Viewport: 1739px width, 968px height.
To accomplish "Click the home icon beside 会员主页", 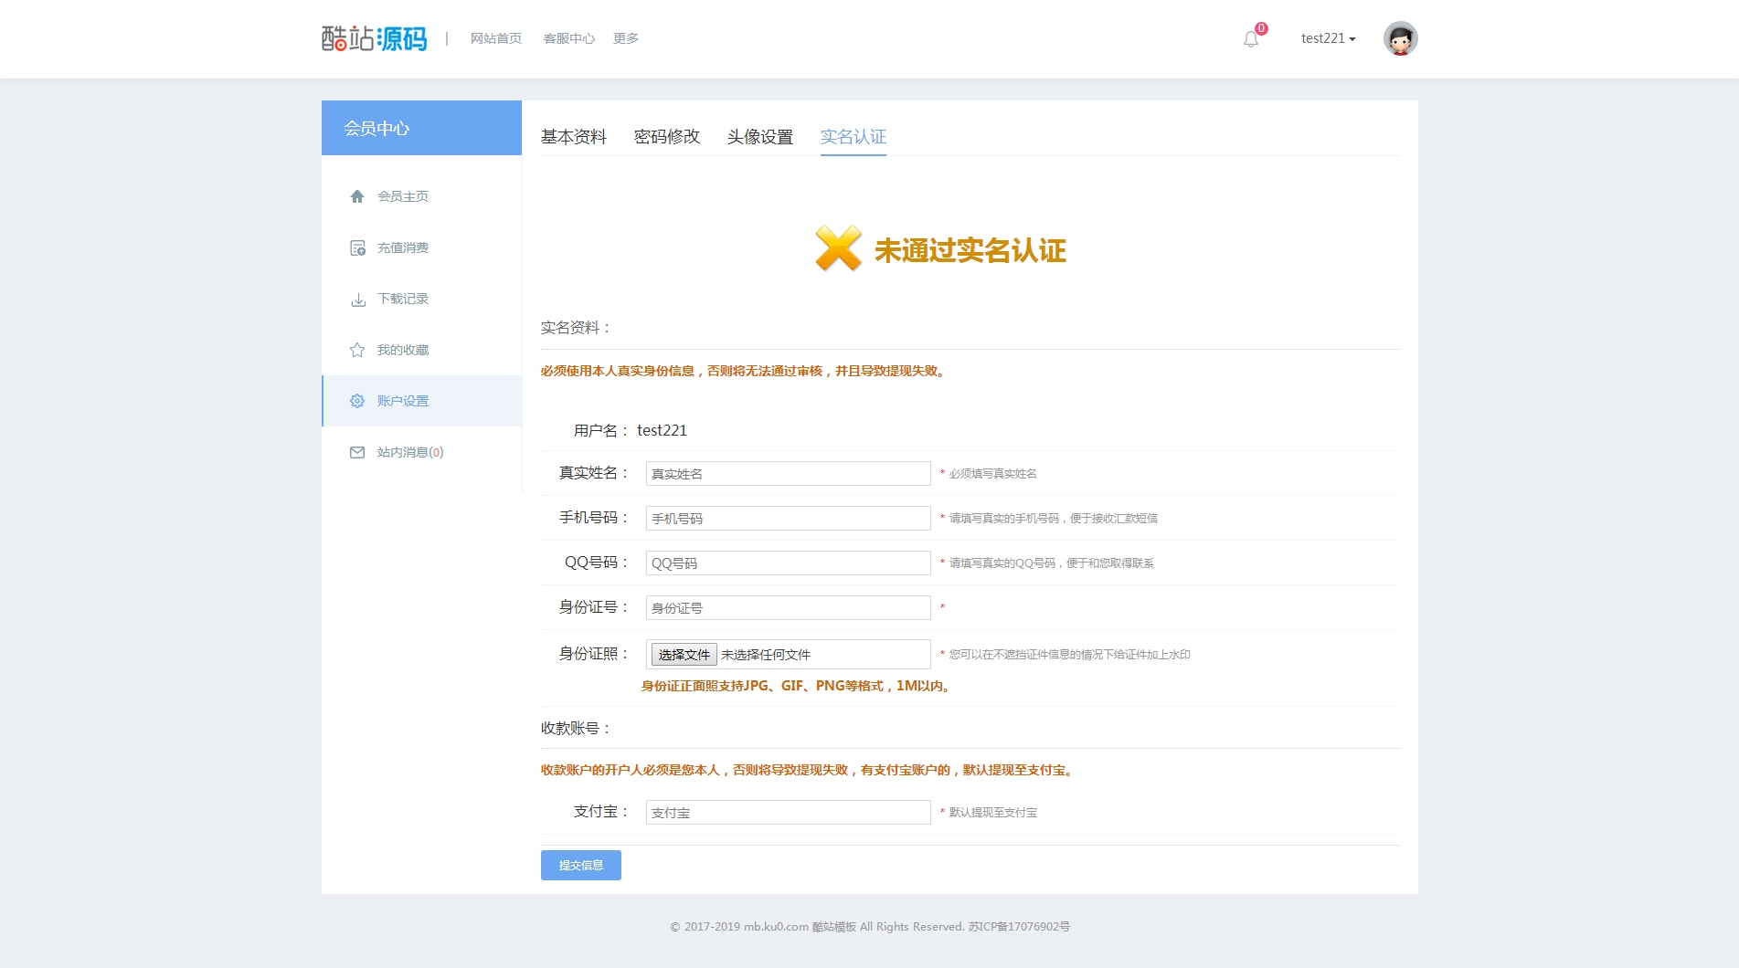I will coord(357,196).
